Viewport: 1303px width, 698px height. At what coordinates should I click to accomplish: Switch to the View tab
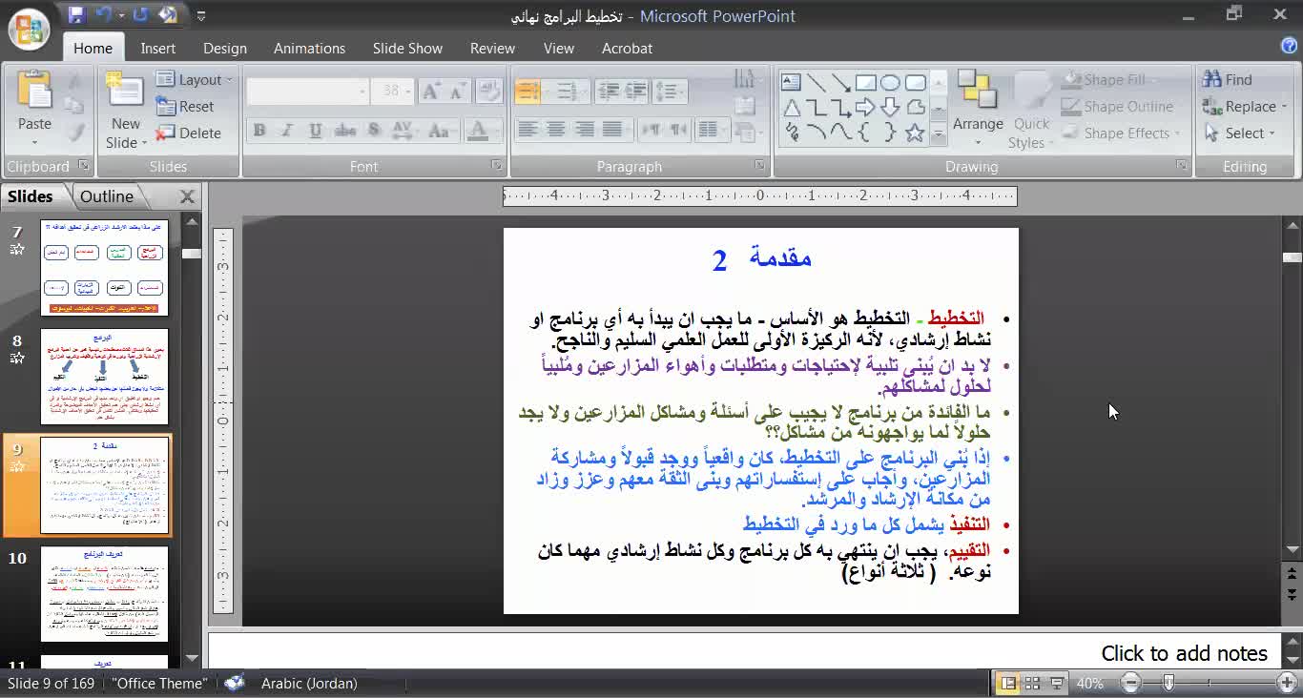coord(559,49)
